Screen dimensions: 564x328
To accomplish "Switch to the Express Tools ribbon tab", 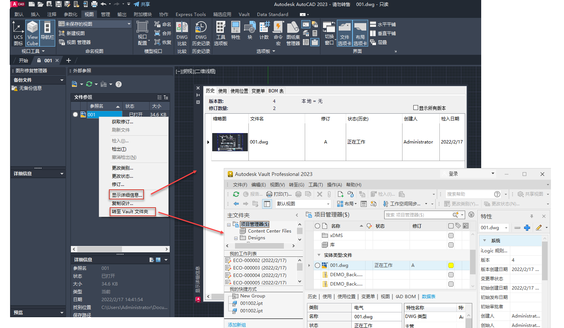I will [x=191, y=15].
